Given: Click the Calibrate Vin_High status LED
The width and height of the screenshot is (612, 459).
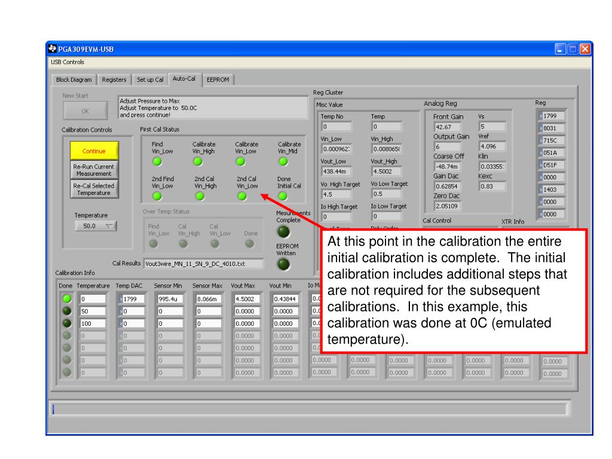Looking at the screenshot, I should coord(198,161).
